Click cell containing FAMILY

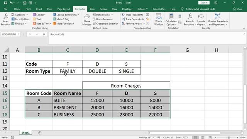click(68, 71)
